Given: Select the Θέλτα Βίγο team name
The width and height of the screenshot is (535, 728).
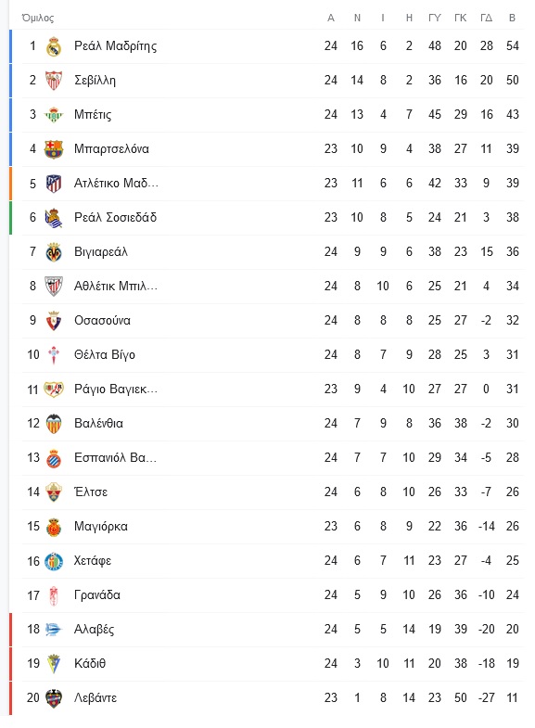Looking at the screenshot, I should point(105,354).
